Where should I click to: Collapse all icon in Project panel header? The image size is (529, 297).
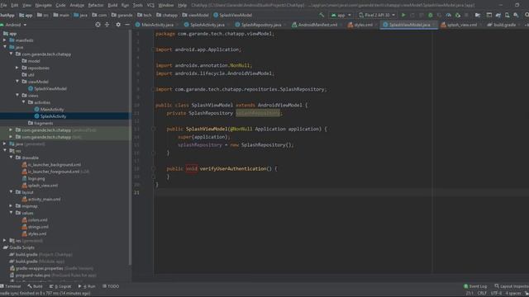107,25
